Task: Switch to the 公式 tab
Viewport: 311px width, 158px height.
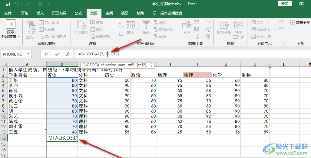Action: coord(78,13)
